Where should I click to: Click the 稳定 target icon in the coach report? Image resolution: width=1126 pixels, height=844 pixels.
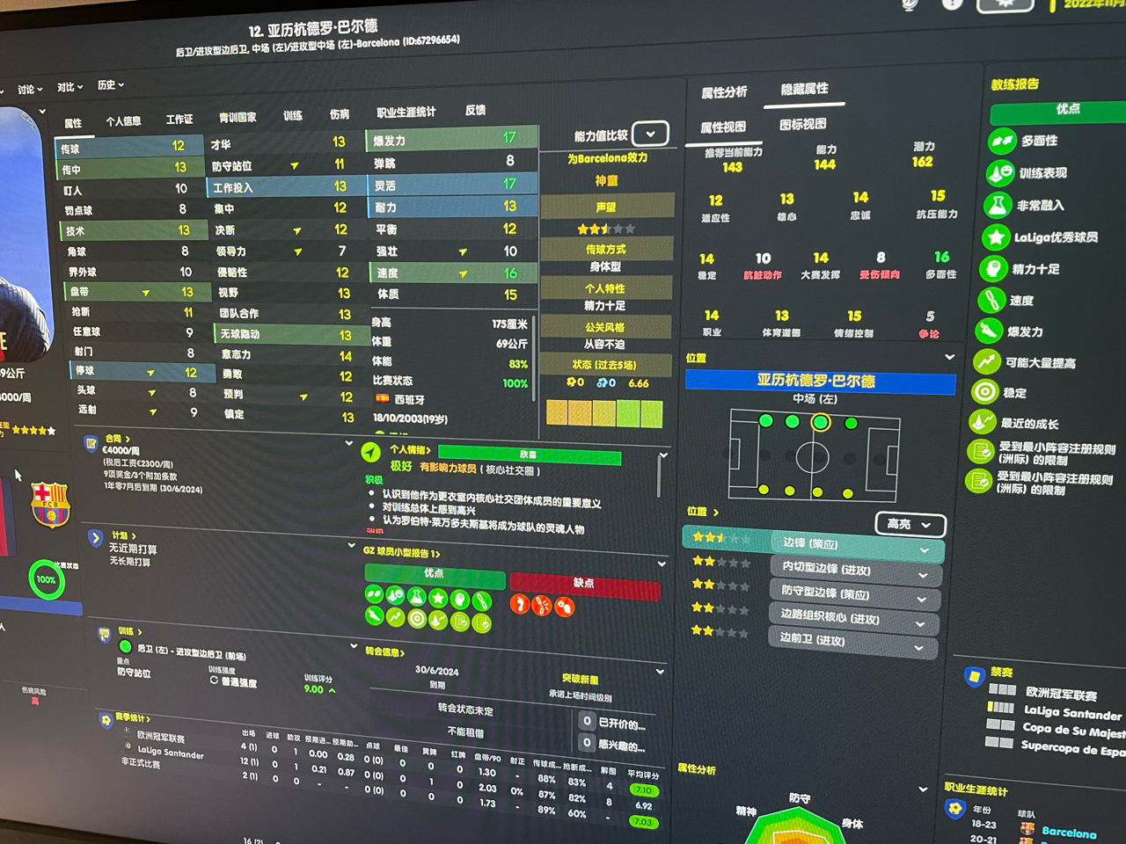pos(985,392)
